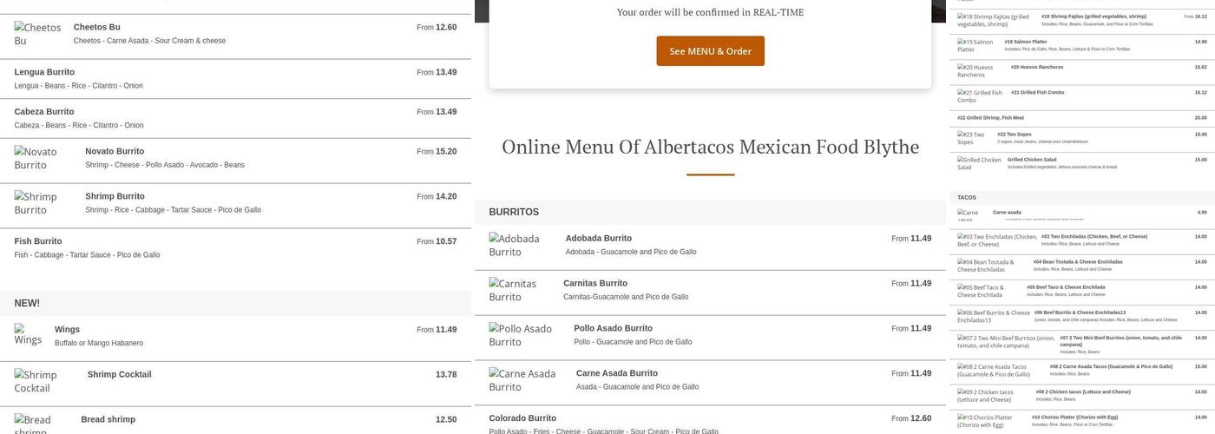Image resolution: width=1215 pixels, height=434 pixels.
Task: Click the Novato Burrito price From 15.20
Action: 437,151
